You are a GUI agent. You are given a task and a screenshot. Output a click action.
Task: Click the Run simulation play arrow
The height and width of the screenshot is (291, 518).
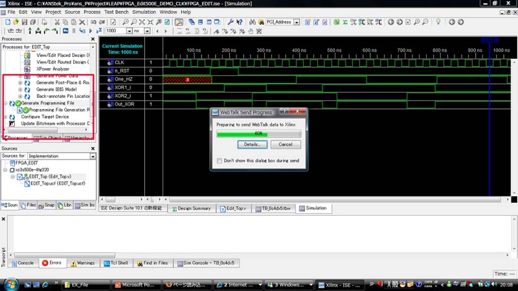tap(91, 30)
